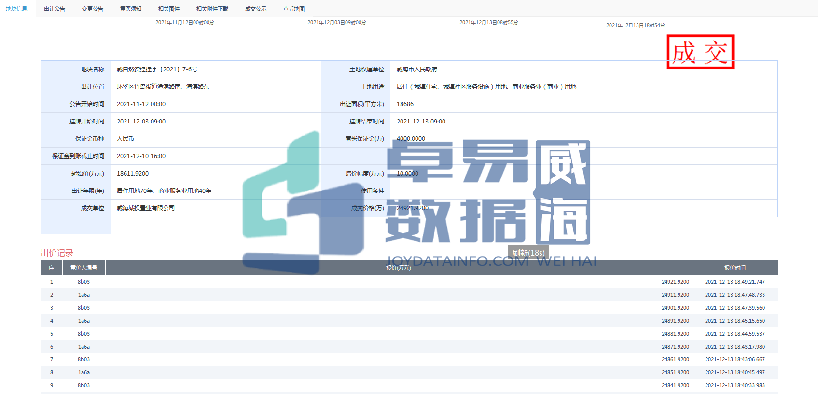View the 相关图件 tab
818x395 pixels.
click(x=169, y=9)
